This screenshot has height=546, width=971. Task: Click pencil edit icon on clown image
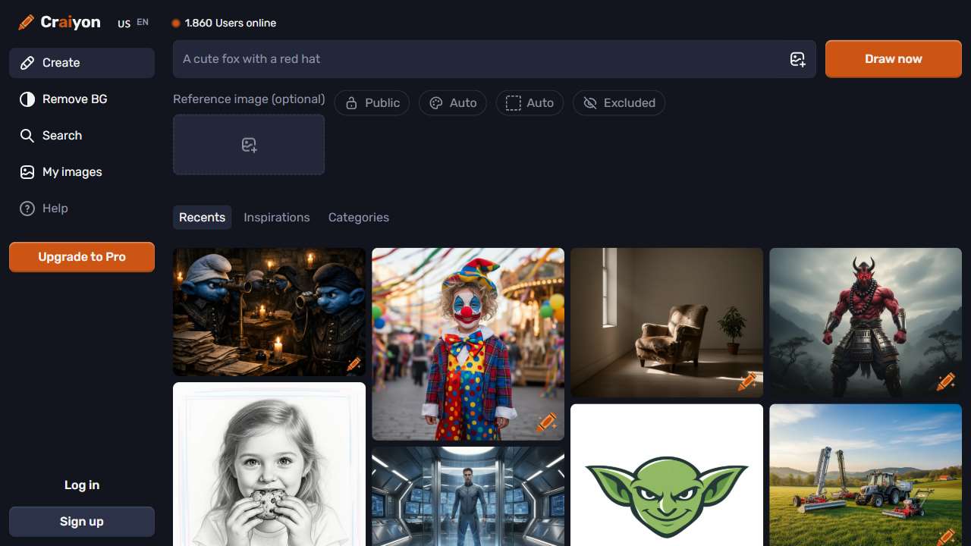click(x=546, y=423)
